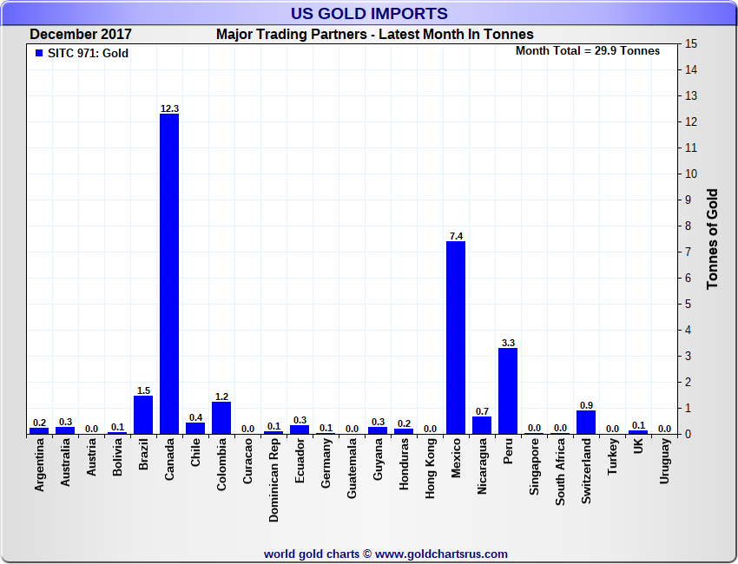Image resolution: width=738 pixels, height=564 pixels.
Task: Click the blue SITC 971 Gold legend swatch
Action: tap(39, 53)
